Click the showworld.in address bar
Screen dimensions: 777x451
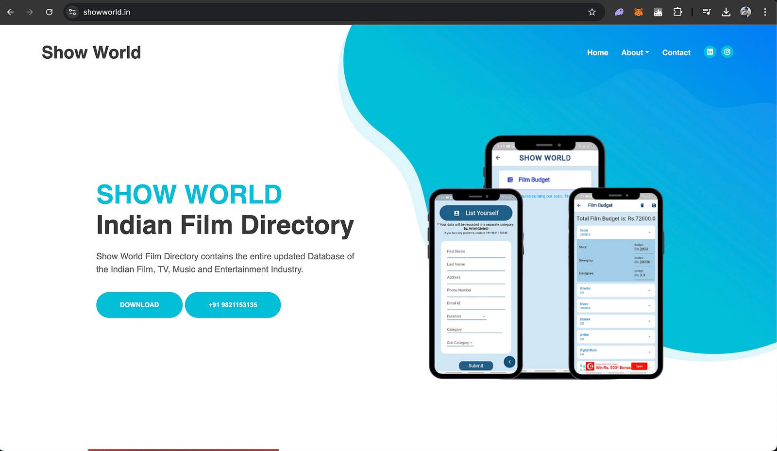coord(333,12)
